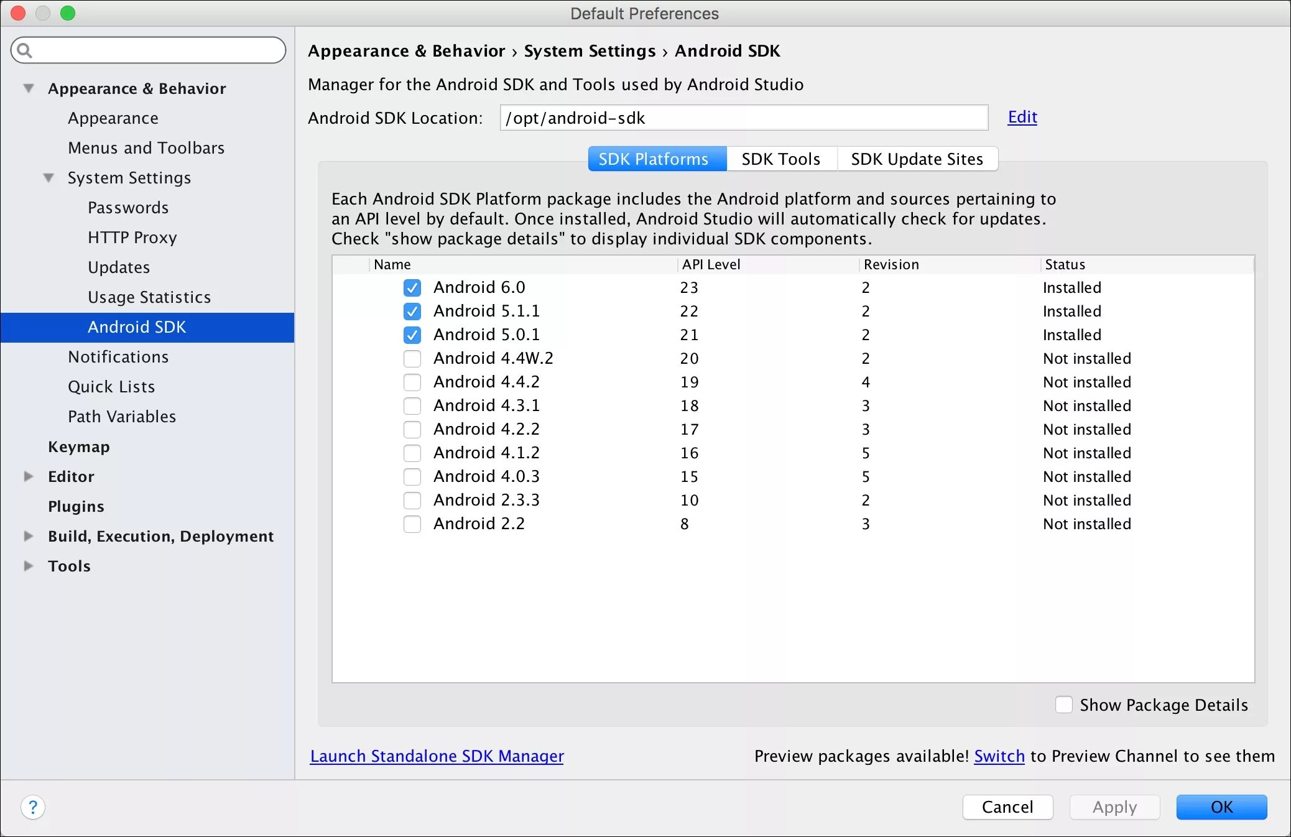Expand Build, Execution, Deployment section
The width and height of the screenshot is (1291, 837).
(29, 536)
